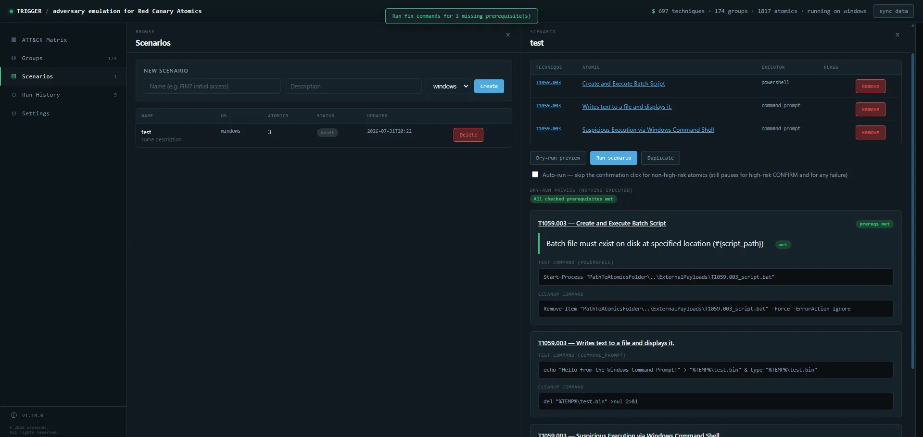This screenshot has height=437, width=923.
Task: Click sync data button
Action: tap(894, 11)
